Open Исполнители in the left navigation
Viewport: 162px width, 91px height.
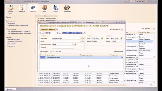(11, 44)
